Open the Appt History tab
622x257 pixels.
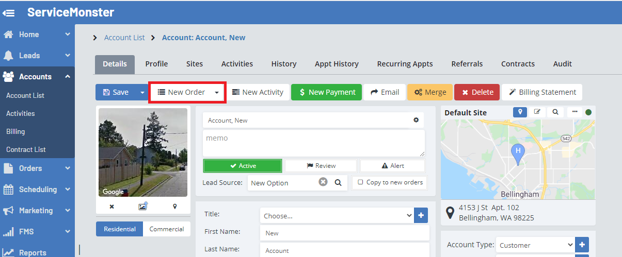point(337,64)
